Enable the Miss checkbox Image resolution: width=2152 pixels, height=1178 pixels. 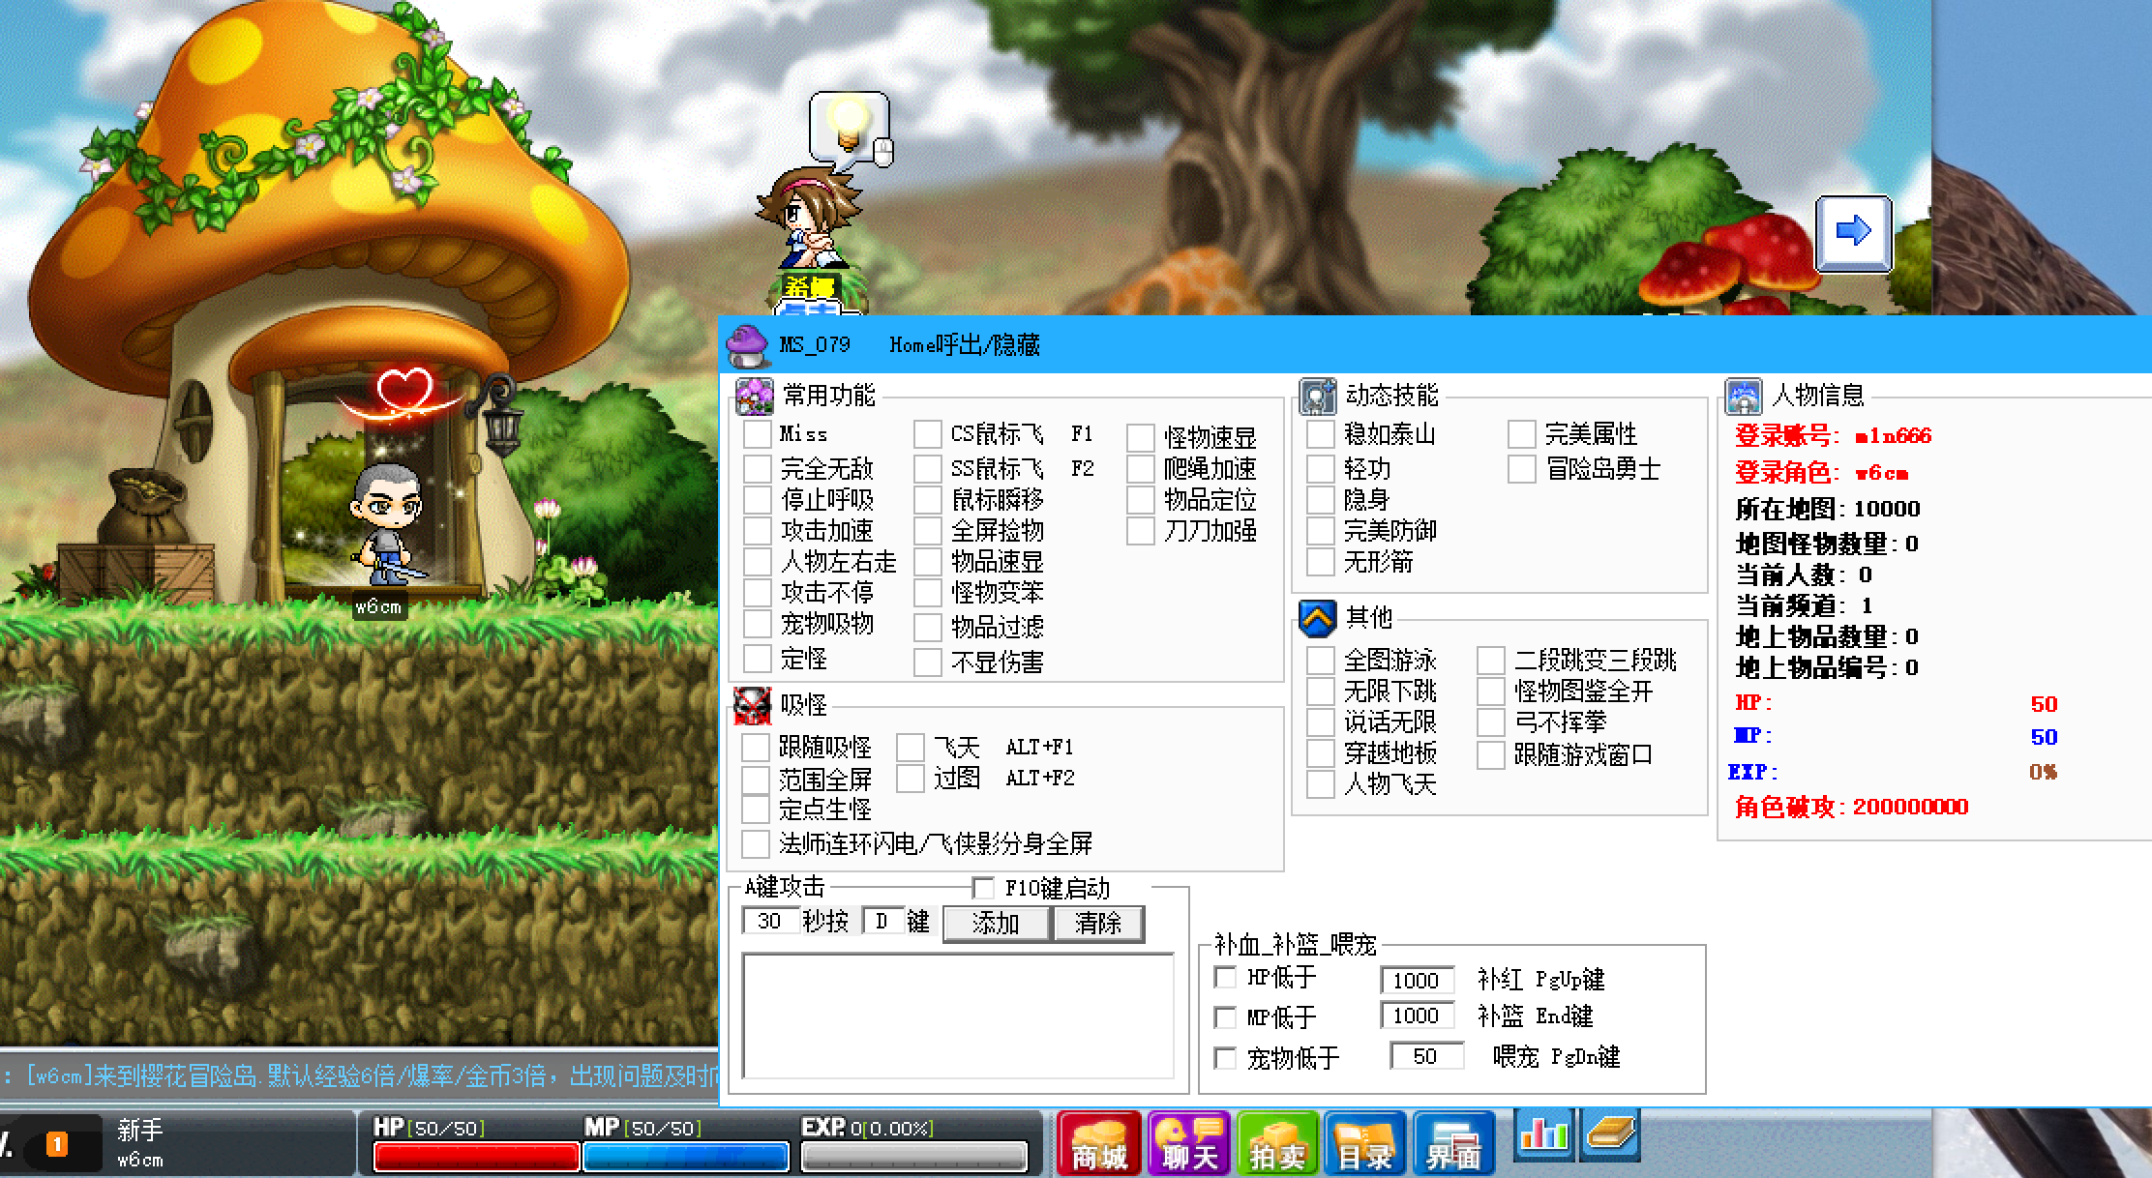[x=758, y=434]
